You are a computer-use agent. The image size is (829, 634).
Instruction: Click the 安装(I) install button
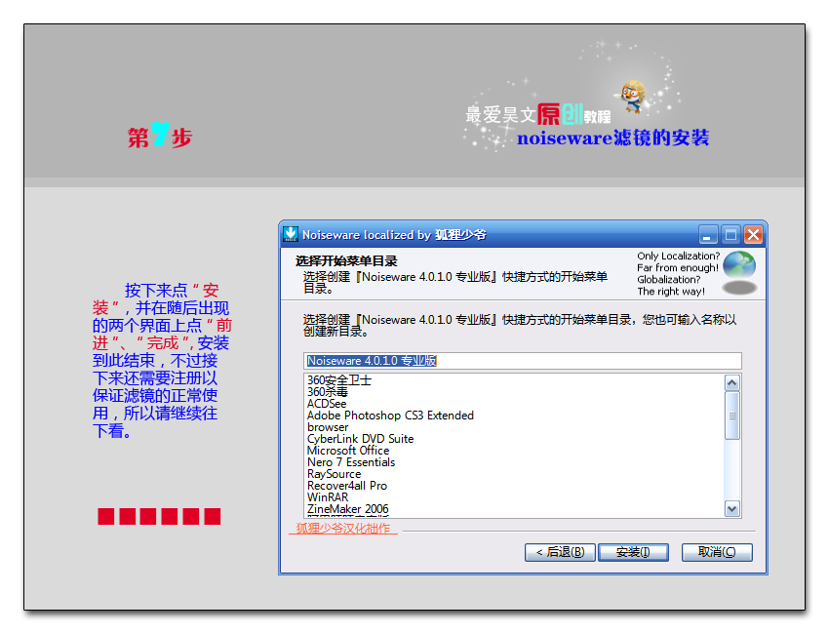pyautogui.click(x=633, y=553)
